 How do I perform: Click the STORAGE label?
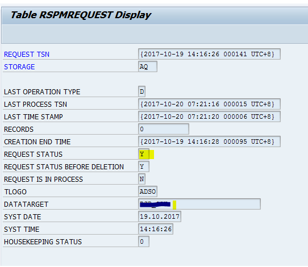[19, 67]
